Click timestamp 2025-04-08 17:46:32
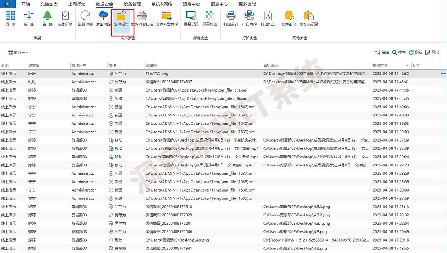Image resolution: width=447 pixels, height=253 pixels. (x=390, y=74)
